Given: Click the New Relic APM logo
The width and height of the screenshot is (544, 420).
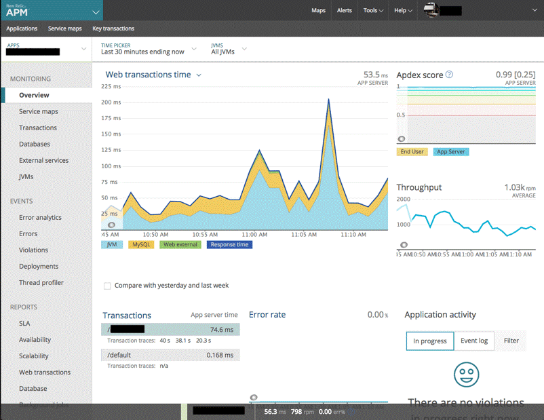Looking at the screenshot, I should 18,9.
